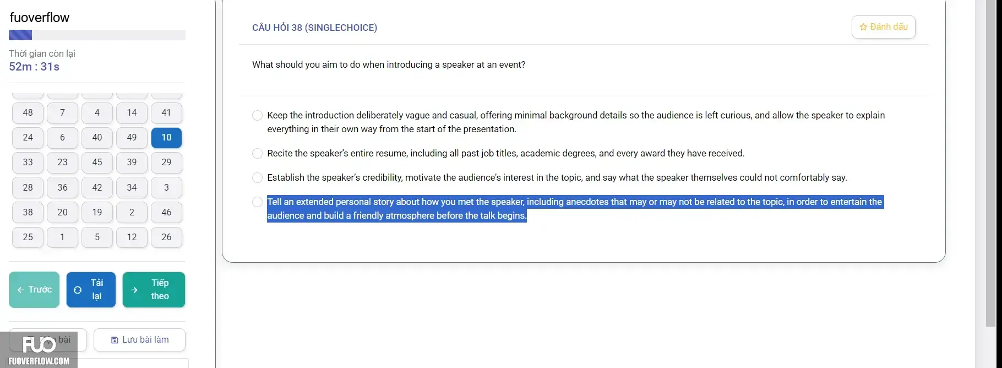
Task: Click the fuoverflow site title
Action: click(x=40, y=18)
